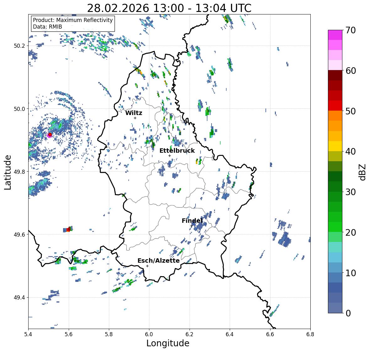370x351 pixels.
Task: Click the longitude tick label '6.4'
Action: tap(230, 334)
